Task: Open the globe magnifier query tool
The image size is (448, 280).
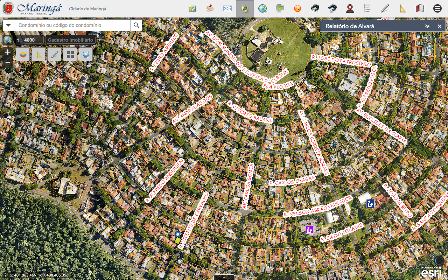Action: point(262,8)
